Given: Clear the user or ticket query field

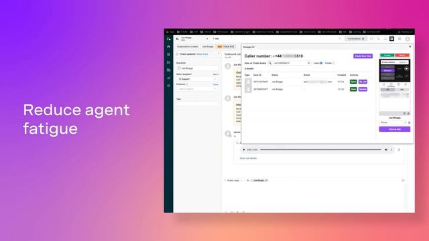Looking at the screenshot, I should click(309, 63).
